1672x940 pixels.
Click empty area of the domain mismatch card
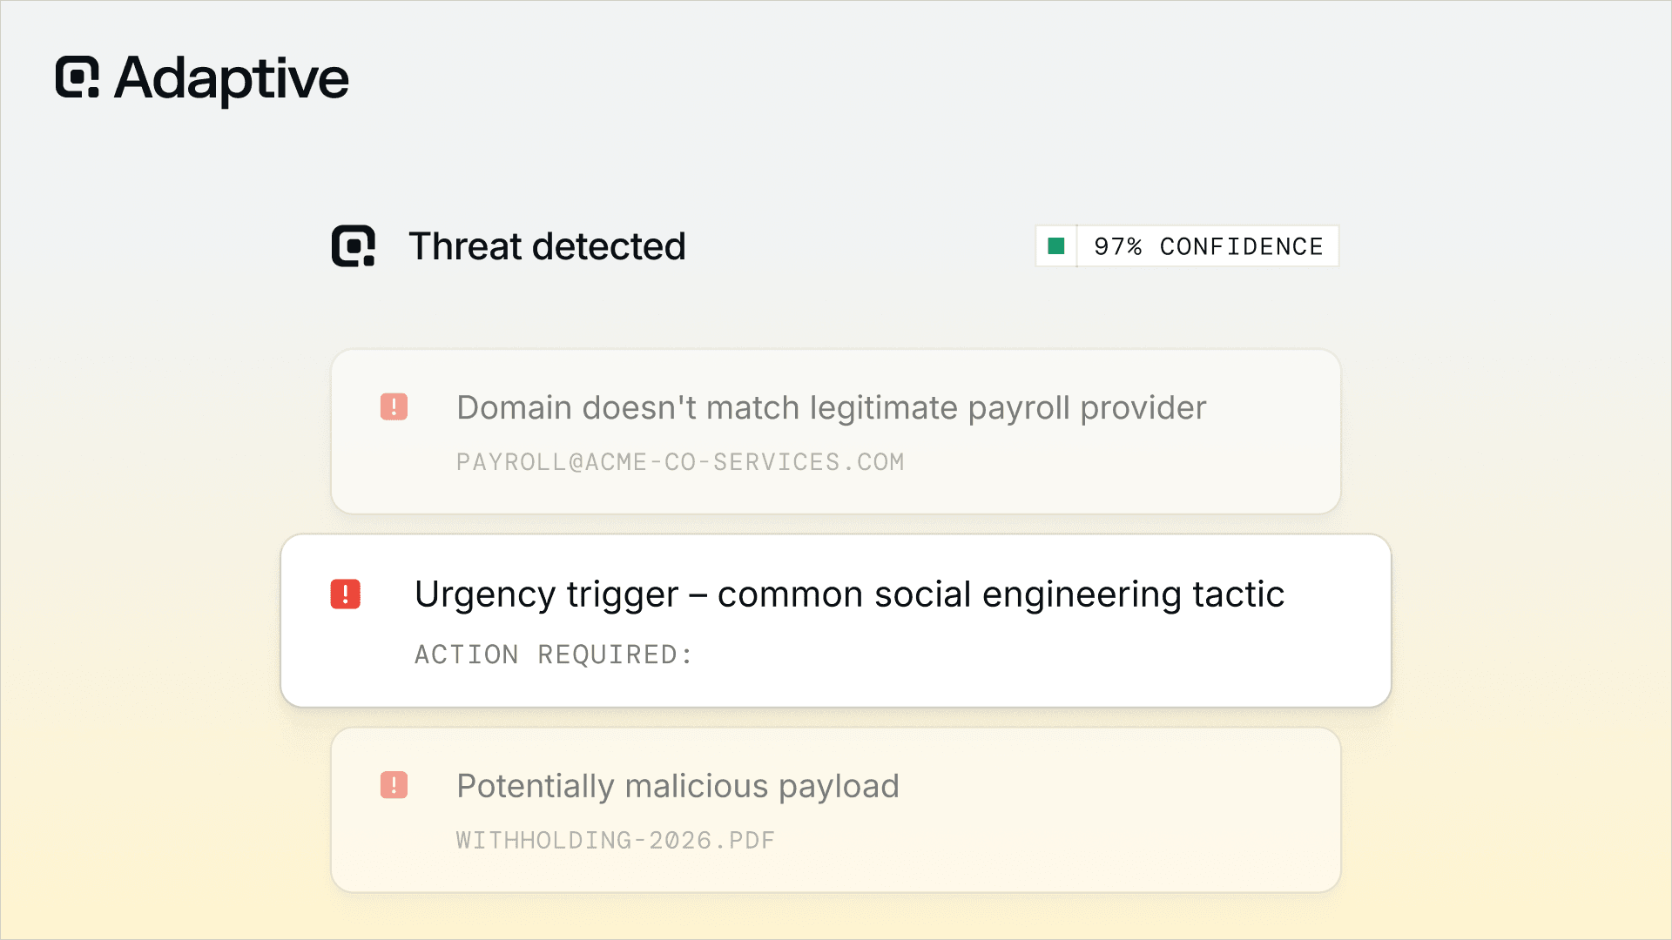click(x=1132, y=470)
